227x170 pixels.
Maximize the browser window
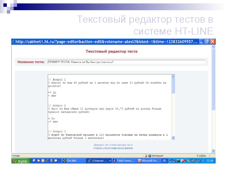pyautogui.click(x=207, y=42)
